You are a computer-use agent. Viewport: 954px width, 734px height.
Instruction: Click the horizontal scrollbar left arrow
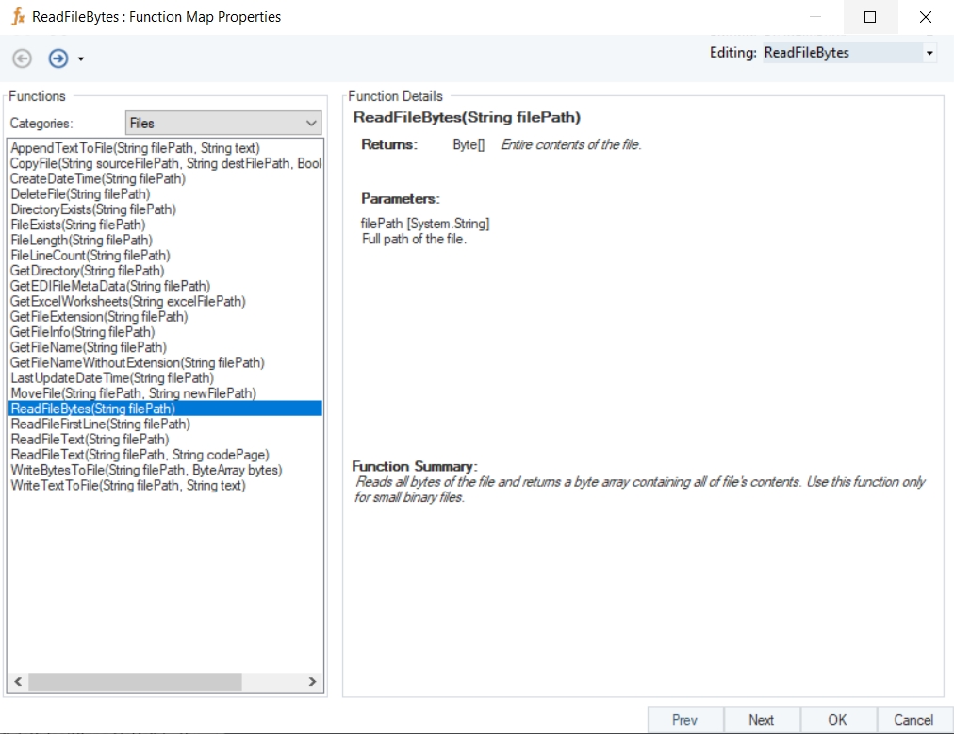[16, 681]
